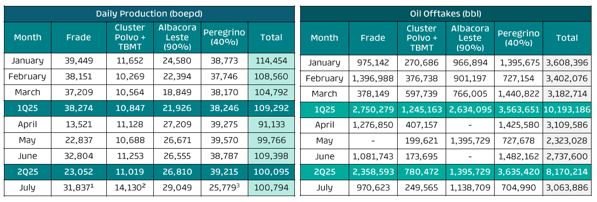Viewport: 597px width, 202px height.
Task: Click Albacora Leste May offtake 1,395,729
Action: point(470,141)
